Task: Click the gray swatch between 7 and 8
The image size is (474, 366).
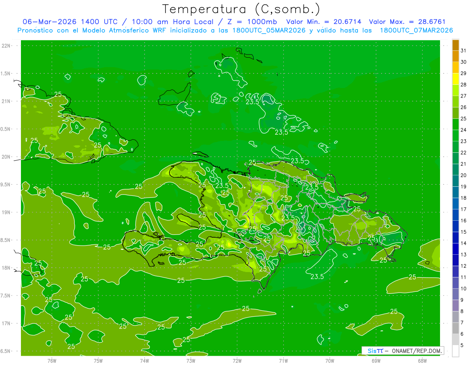Action: [x=455, y=317]
